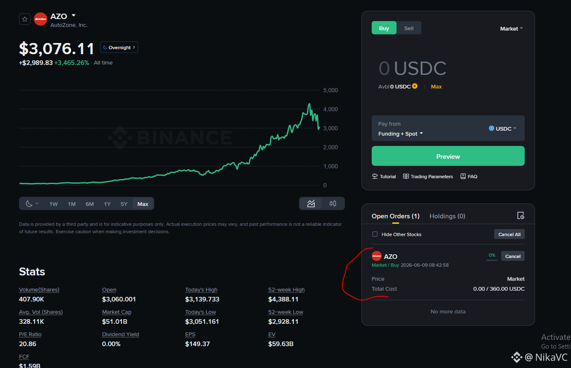Switch to line chart view
Image resolution: width=571 pixels, height=368 pixels.
pyautogui.click(x=311, y=203)
